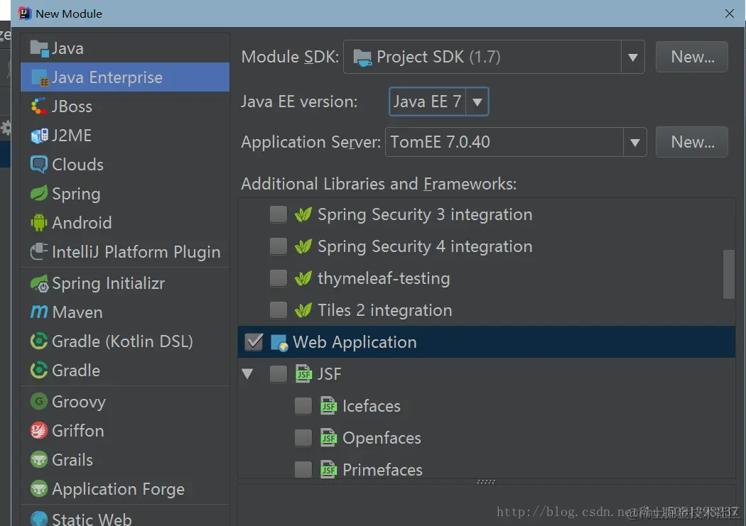This screenshot has height=526, width=746.
Task: Pick the J2ME module icon
Action: pos(39,136)
